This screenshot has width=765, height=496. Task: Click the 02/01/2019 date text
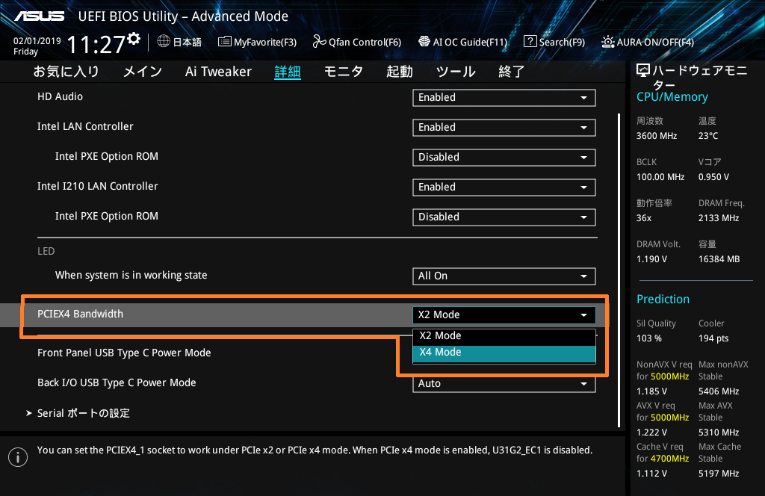[x=37, y=41]
